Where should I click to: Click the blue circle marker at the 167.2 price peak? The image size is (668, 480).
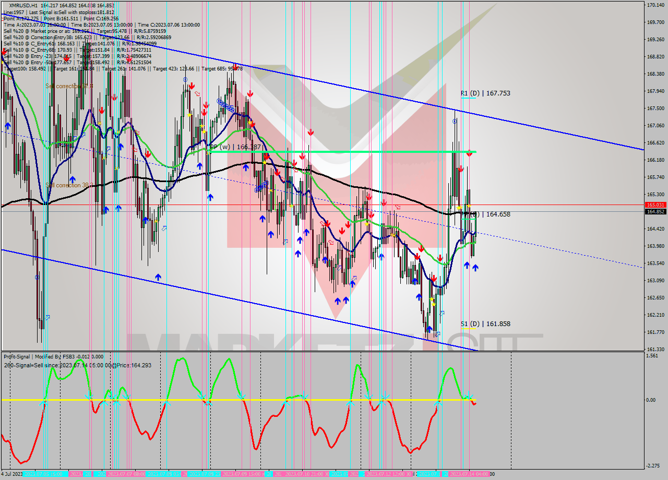(x=455, y=121)
